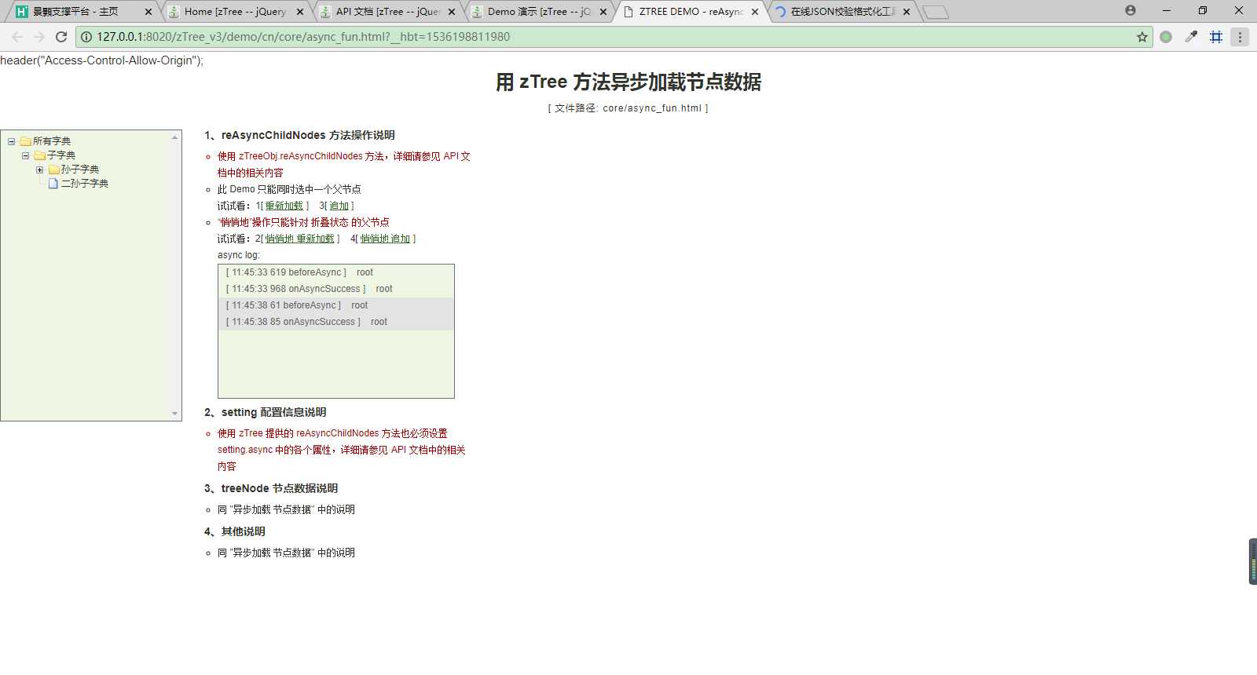Switch to the Home [zTree -- jQuery tab
The image size is (1257, 675).
tap(236, 12)
